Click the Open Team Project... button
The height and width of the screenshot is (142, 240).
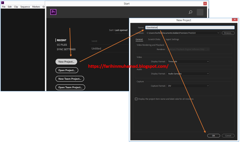70,87
